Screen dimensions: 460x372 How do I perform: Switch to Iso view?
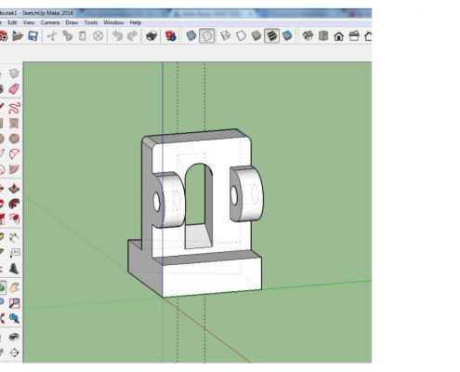click(x=308, y=36)
